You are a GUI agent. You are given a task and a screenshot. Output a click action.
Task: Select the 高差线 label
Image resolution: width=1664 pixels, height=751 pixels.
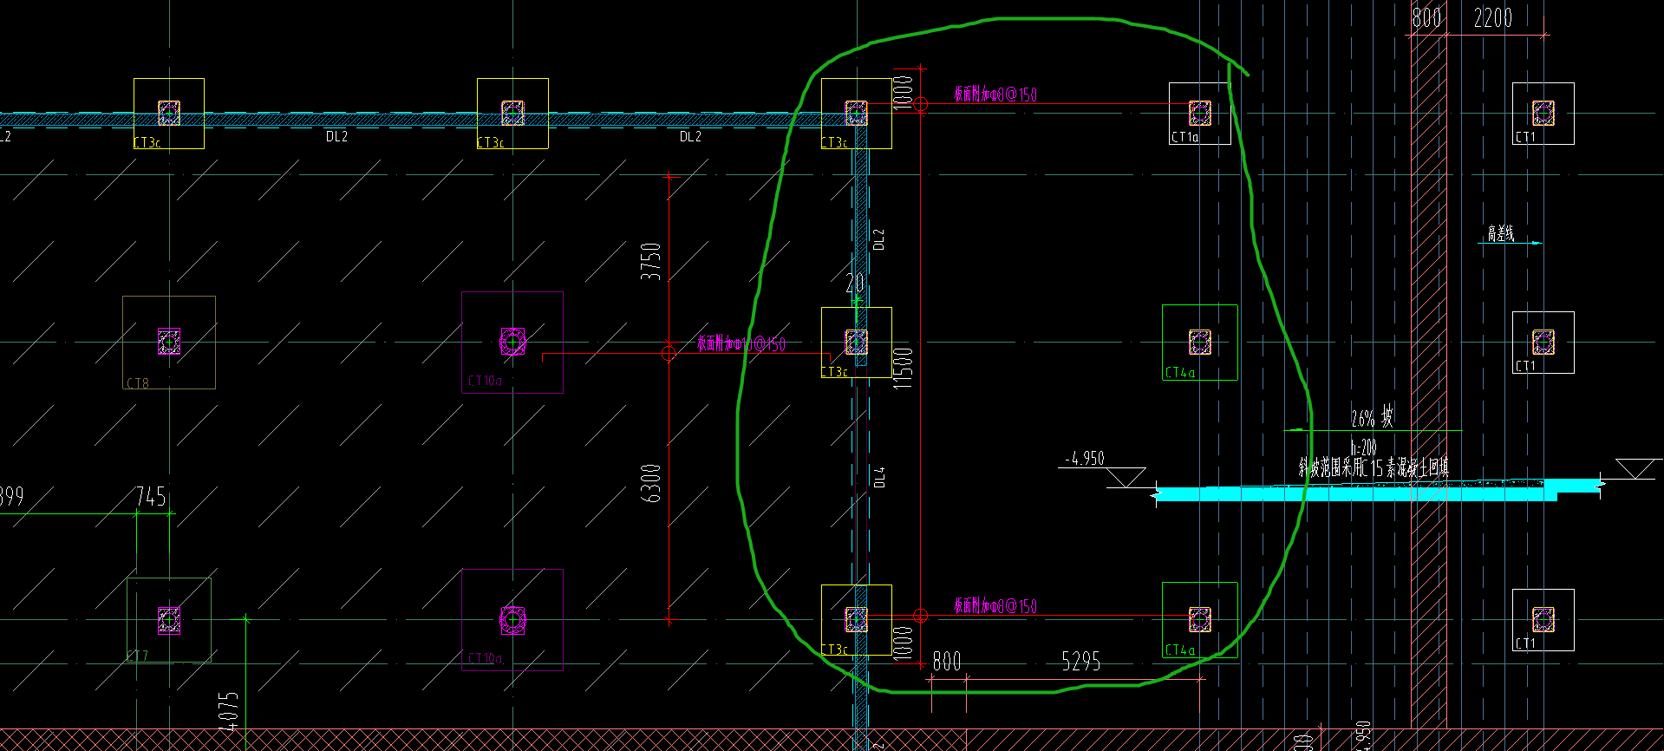point(1501,233)
